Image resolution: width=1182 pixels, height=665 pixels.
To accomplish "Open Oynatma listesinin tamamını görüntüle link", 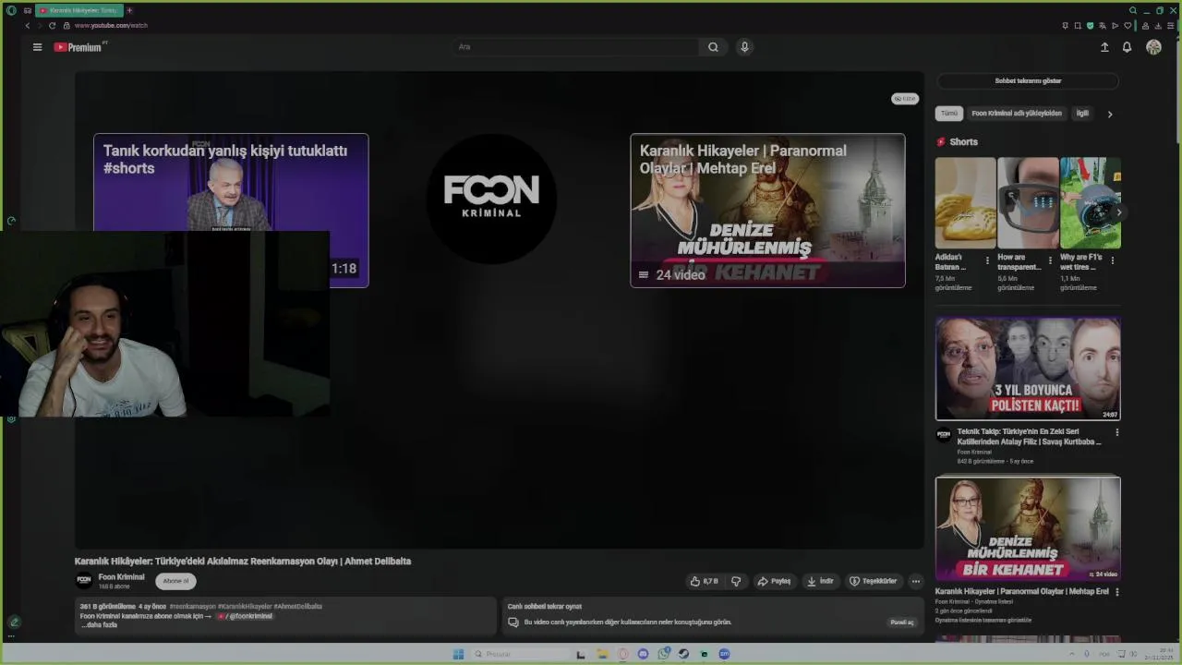I will coord(983,621).
